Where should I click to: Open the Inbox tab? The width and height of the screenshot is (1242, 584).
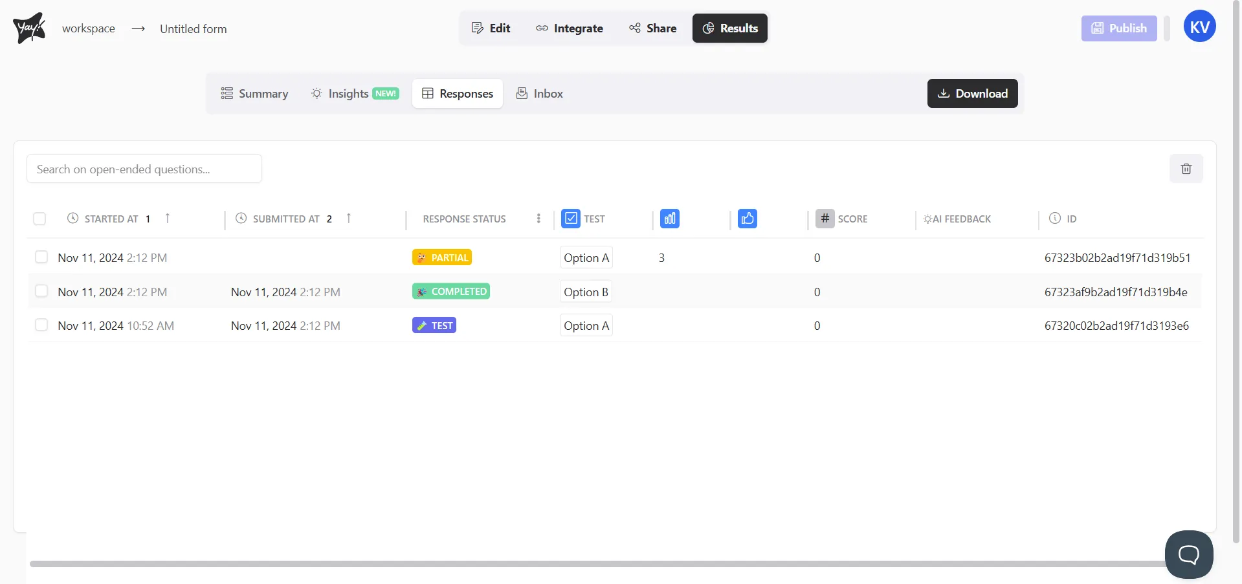point(540,93)
